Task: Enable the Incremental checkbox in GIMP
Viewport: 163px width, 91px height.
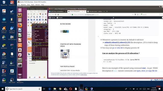Action: point(28,63)
